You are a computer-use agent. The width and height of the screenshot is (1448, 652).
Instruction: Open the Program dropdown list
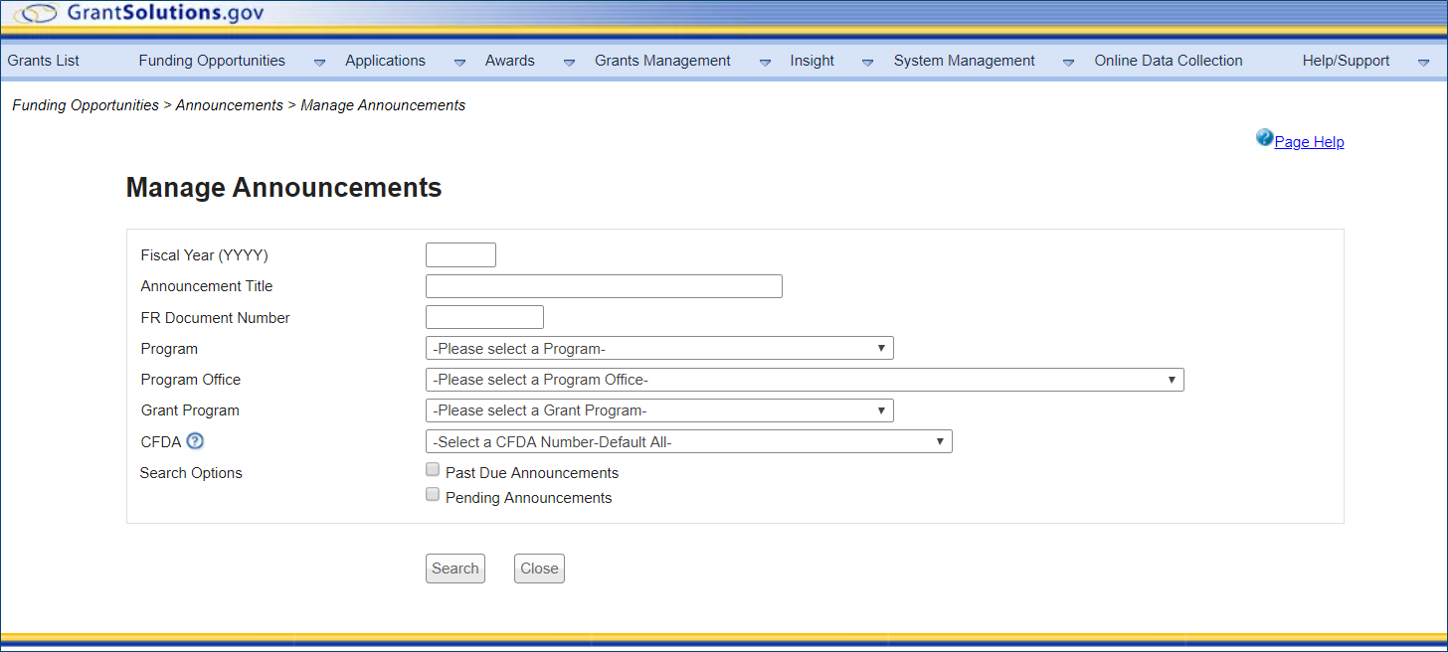pyautogui.click(x=658, y=349)
